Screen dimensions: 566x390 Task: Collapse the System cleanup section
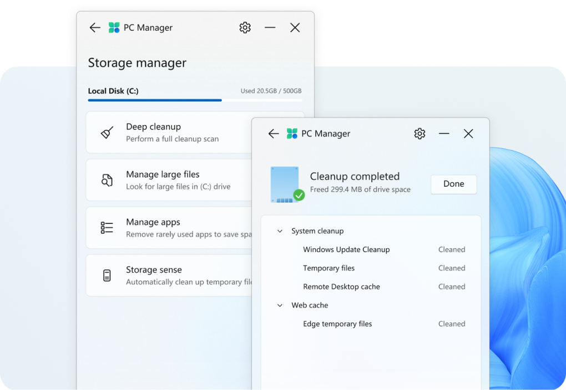pos(280,231)
